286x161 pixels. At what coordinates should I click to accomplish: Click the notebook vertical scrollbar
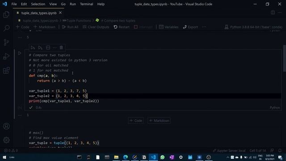click(284, 59)
